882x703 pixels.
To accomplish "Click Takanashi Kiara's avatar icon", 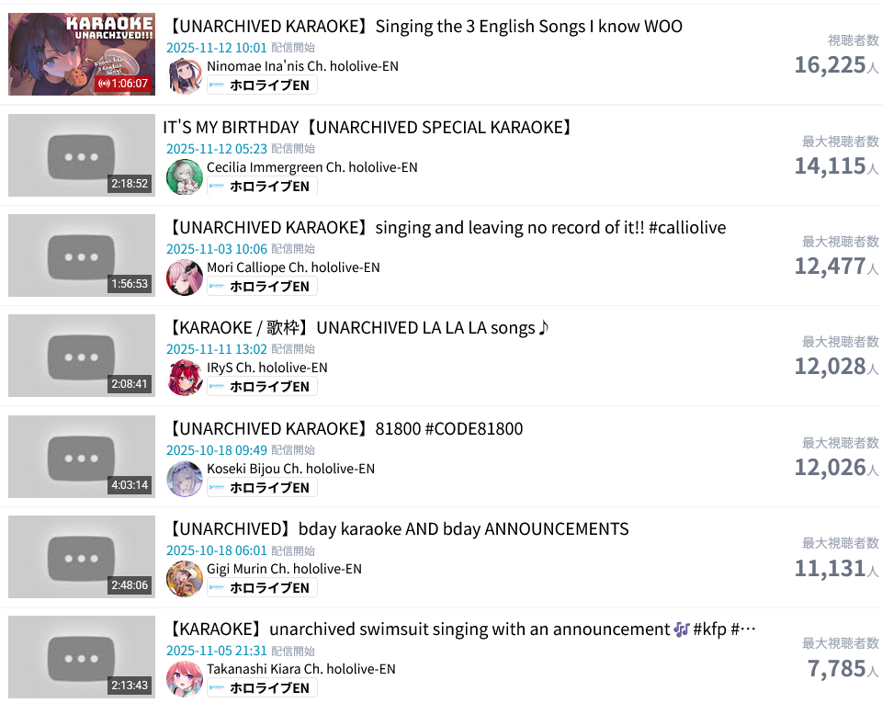I will pos(185,679).
